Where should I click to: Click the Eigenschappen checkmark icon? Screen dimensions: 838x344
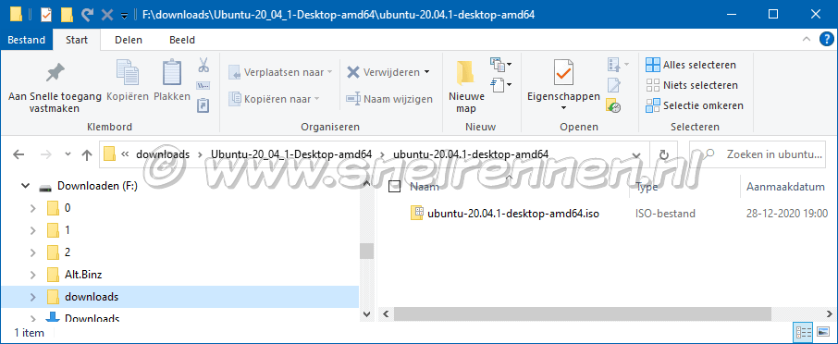[563, 74]
